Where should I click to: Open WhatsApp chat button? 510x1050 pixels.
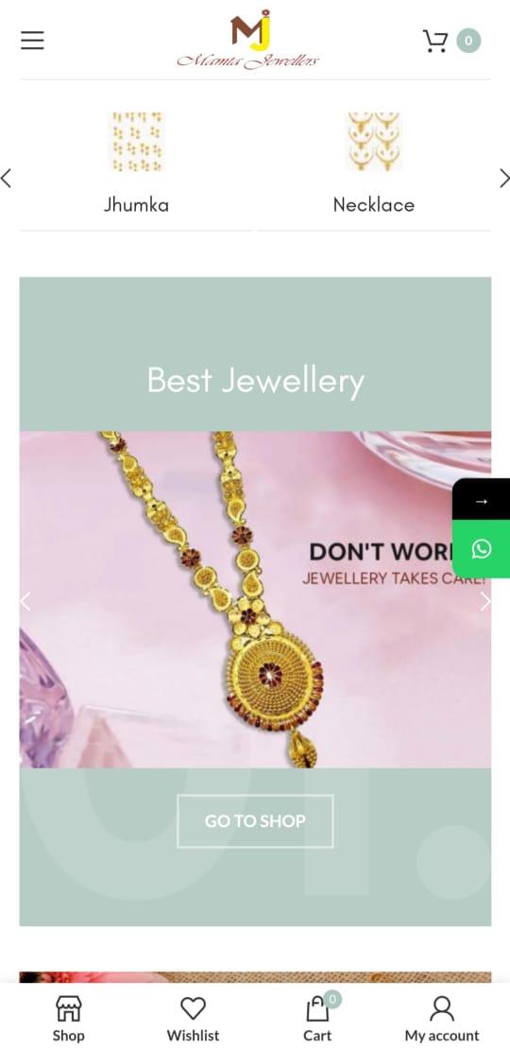point(482,549)
